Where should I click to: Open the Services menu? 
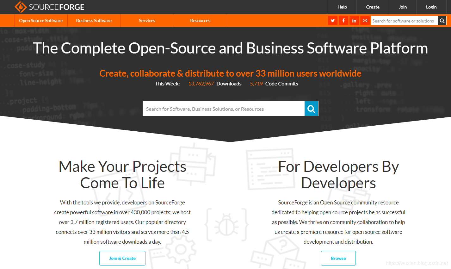tap(147, 21)
